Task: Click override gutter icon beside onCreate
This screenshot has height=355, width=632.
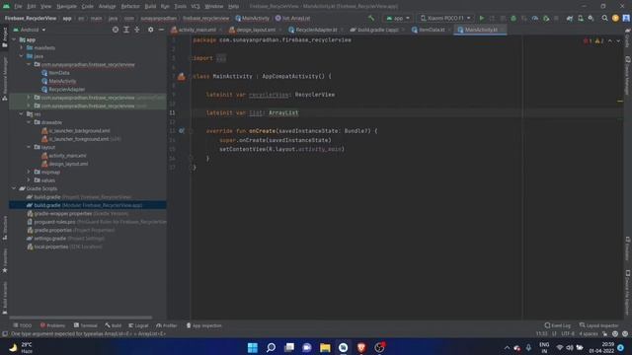Action: click(x=182, y=131)
